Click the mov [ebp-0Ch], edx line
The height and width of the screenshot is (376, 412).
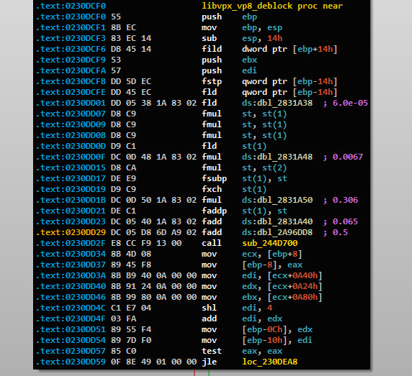(257, 329)
